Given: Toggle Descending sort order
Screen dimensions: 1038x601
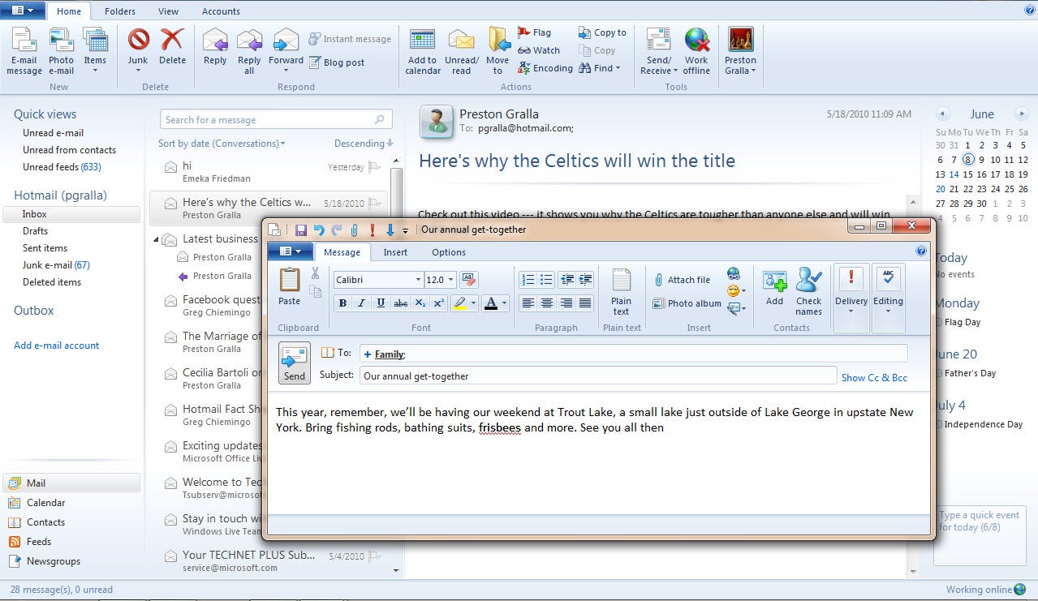Looking at the screenshot, I should coord(364,144).
